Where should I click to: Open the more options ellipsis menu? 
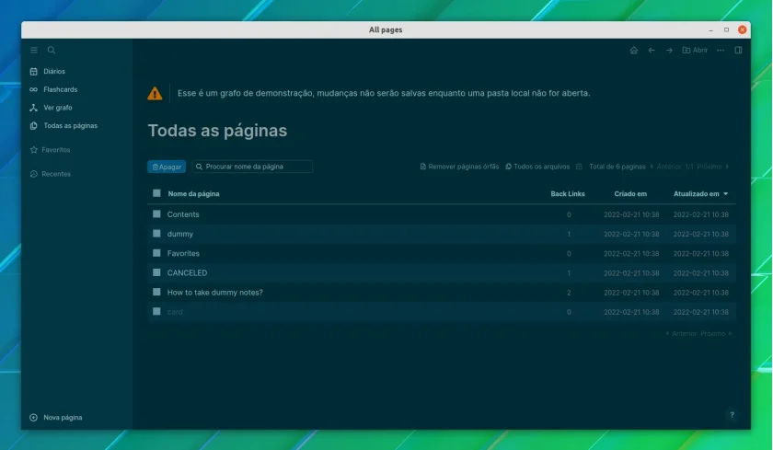click(x=721, y=50)
